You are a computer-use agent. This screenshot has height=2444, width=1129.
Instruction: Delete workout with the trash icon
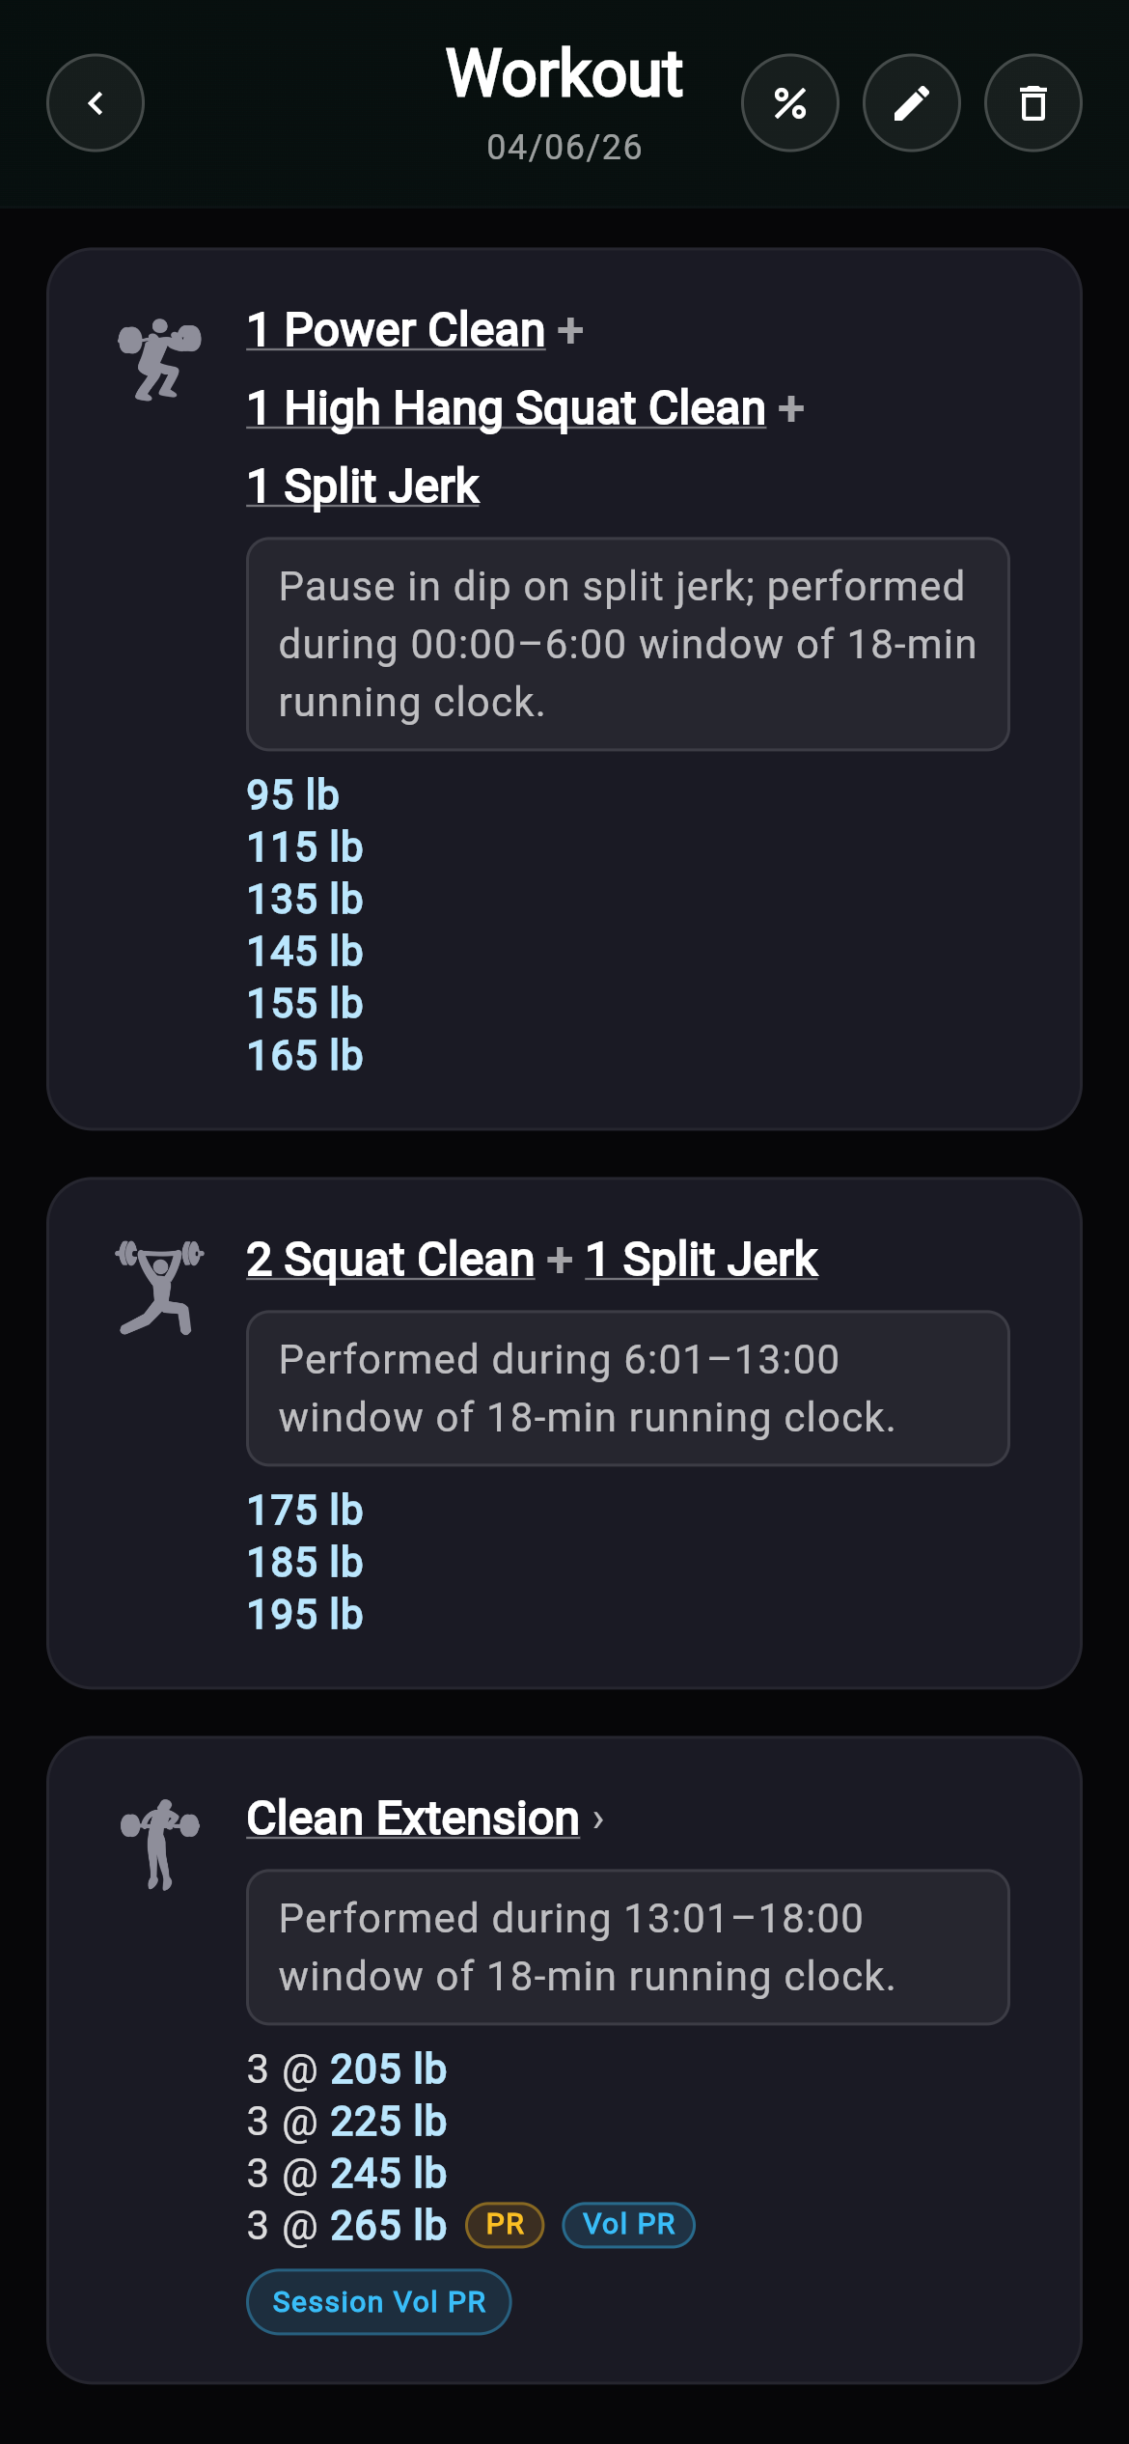(1033, 103)
